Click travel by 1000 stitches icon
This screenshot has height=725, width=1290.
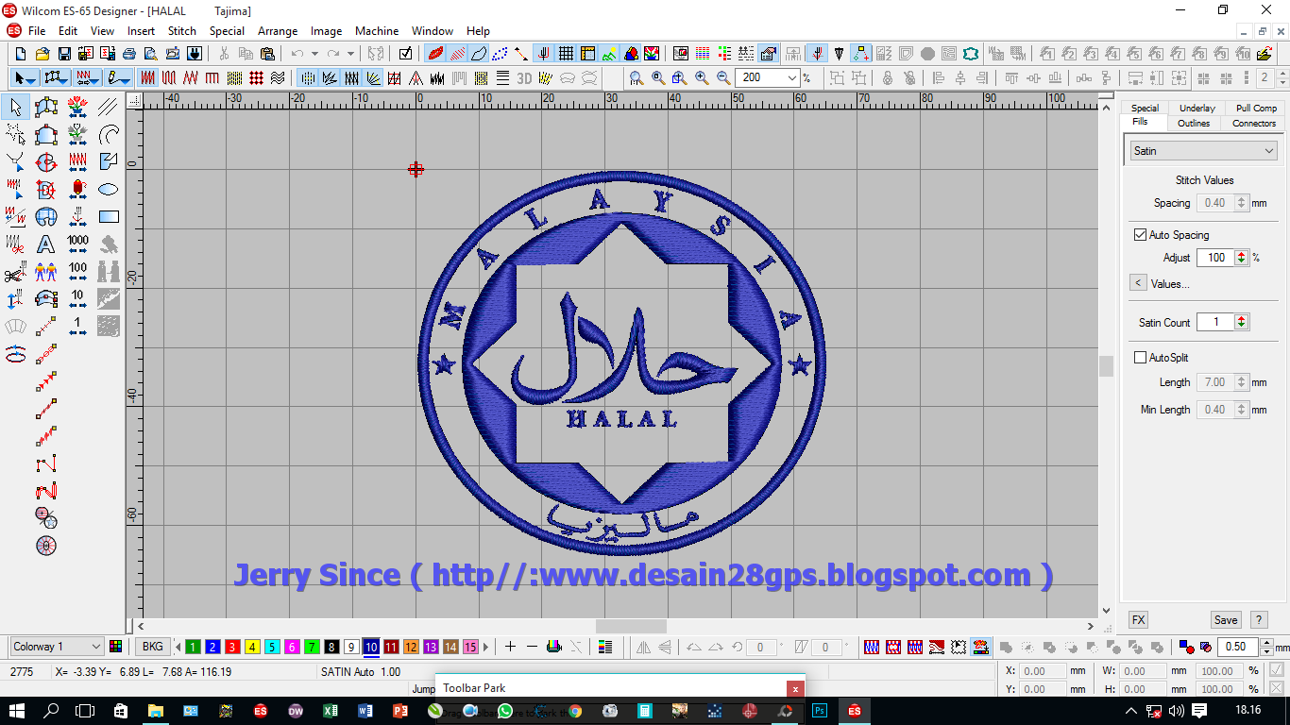[78, 244]
